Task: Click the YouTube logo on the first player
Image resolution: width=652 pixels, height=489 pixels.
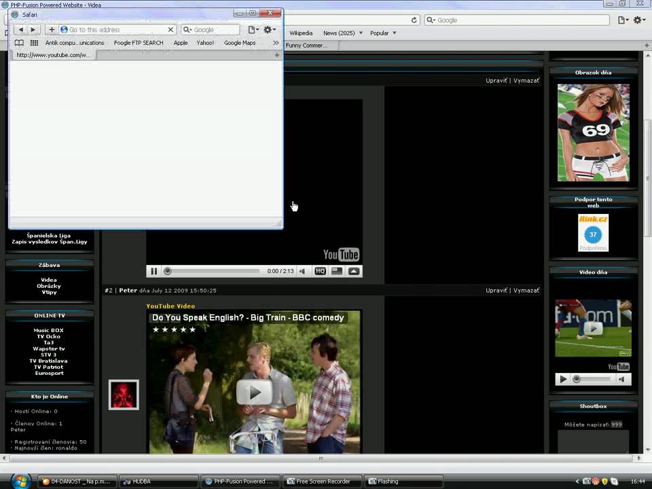Action: (x=342, y=255)
